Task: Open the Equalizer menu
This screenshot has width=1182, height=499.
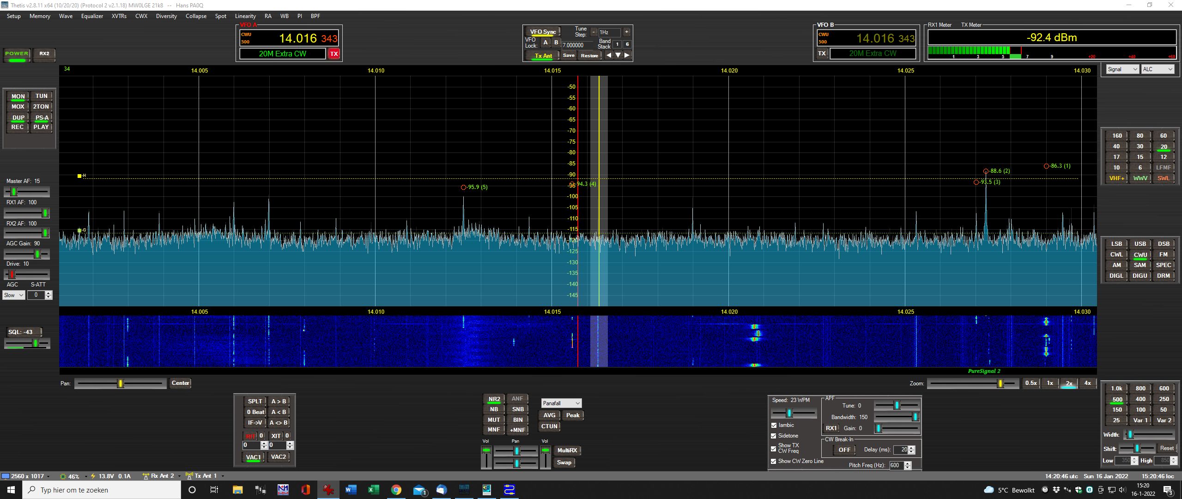Action: point(92,16)
